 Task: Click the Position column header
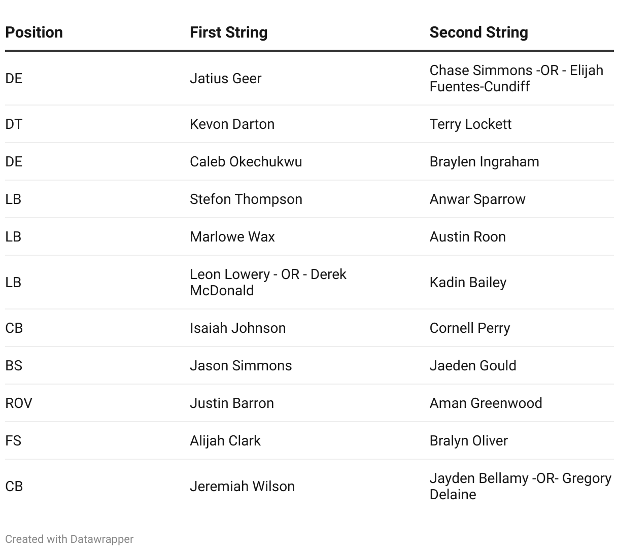(x=34, y=32)
